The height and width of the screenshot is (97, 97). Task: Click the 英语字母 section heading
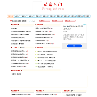pyautogui.click(x=39, y=25)
